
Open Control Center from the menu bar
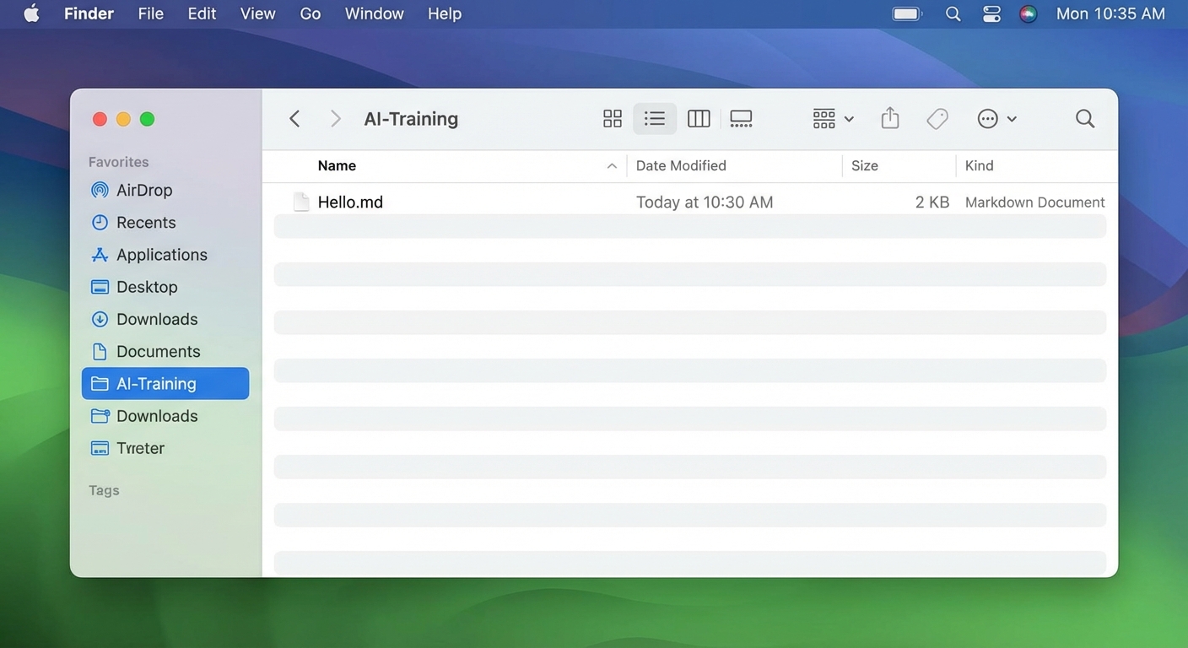991,13
